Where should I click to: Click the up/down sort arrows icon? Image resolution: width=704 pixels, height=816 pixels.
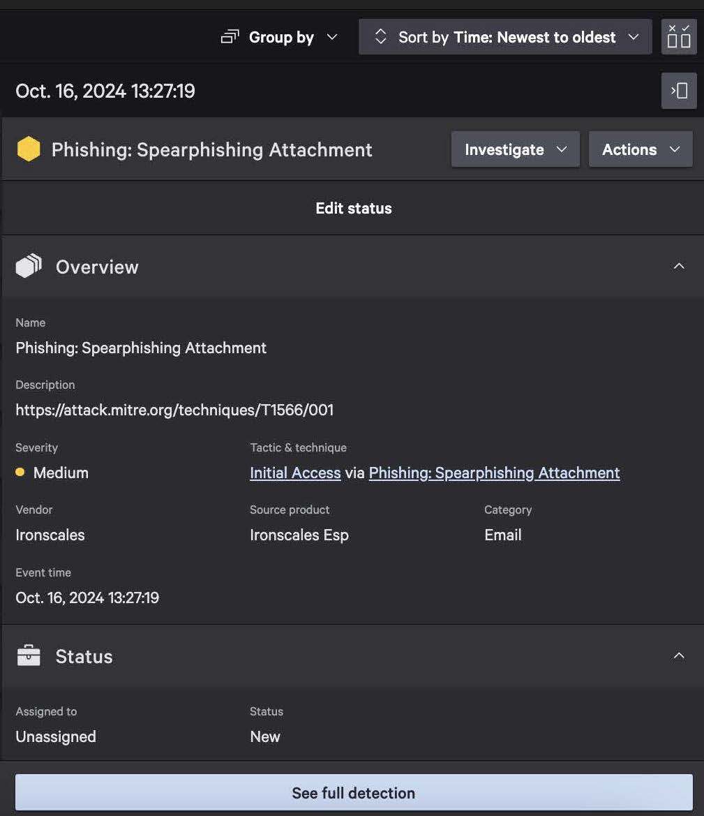380,36
